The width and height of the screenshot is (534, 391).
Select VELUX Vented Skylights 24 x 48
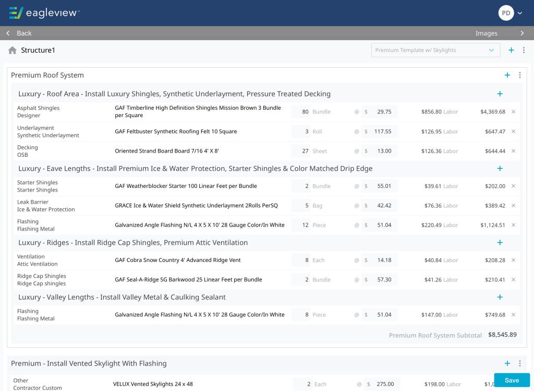(x=153, y=384)
